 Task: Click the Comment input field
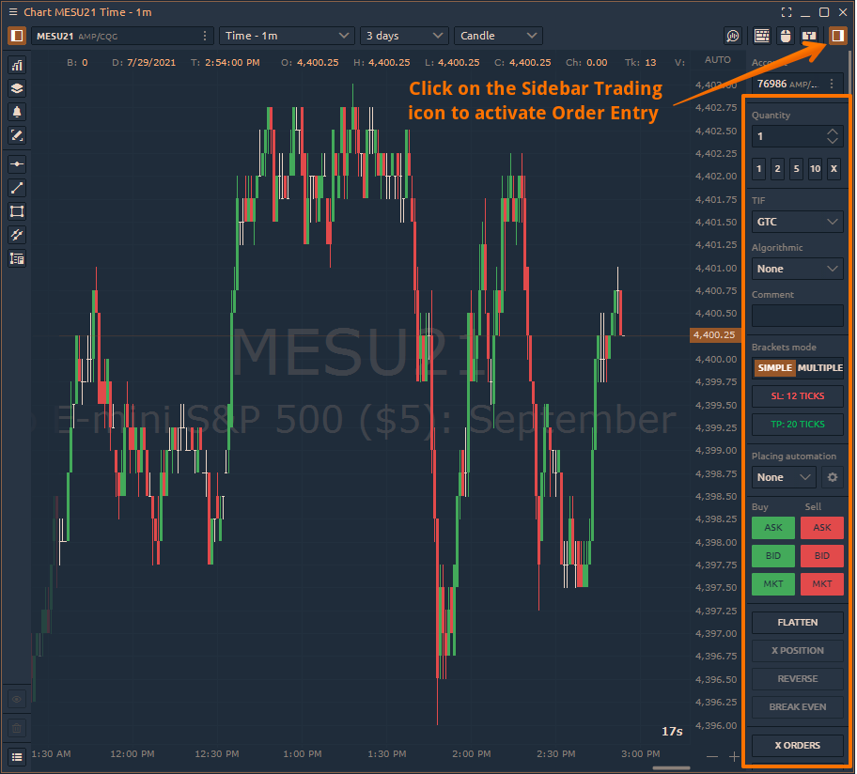(x=797, y=316)
